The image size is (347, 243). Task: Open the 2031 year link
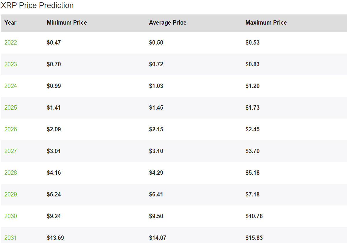pyautogui.click(x=11, y=238)
